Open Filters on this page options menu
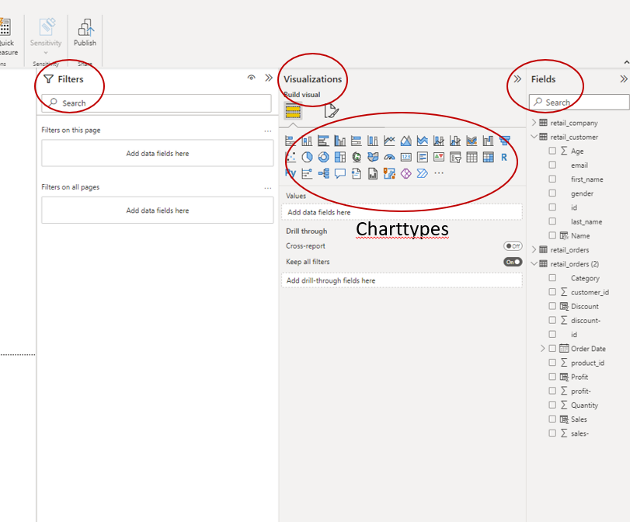630x522 pixels. tap(267, 131)
